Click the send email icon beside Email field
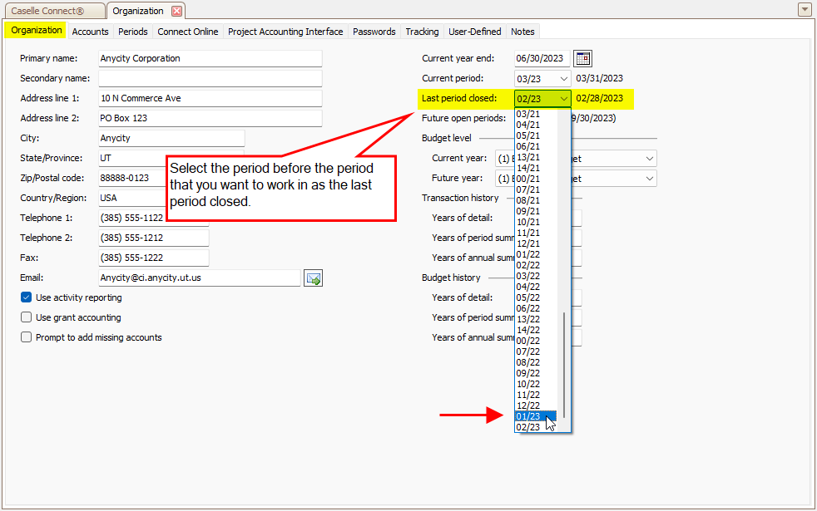Viewport: 817px width, 511px height. pyautogui.click(x=313, y=278)
